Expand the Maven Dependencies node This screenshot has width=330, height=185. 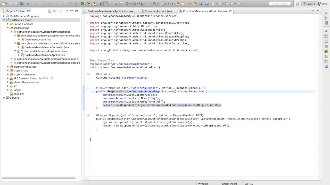click(x=8, y=82)
